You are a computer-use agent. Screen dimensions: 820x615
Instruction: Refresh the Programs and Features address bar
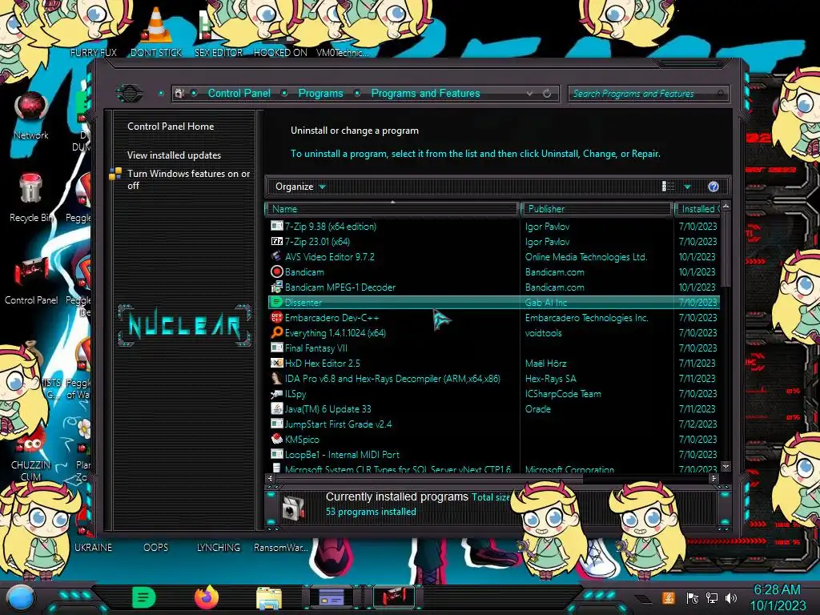(x=547, y=94)
